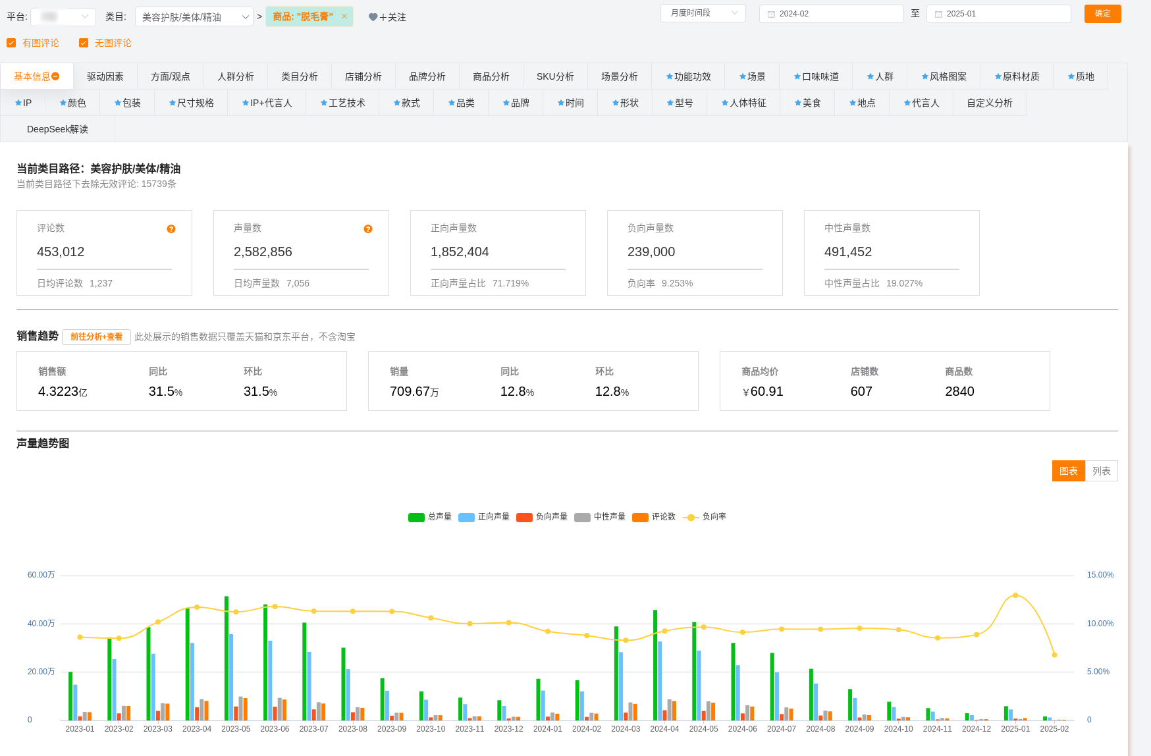Switch chart view to 图表

coord(1069,471)
